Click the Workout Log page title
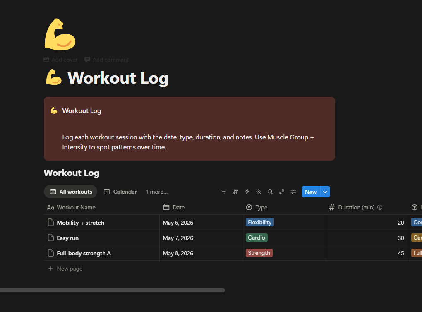 click(117, 78)
